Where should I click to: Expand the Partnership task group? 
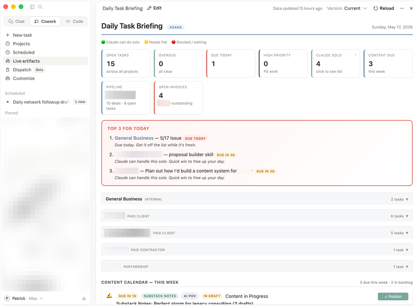coord(257,266)
